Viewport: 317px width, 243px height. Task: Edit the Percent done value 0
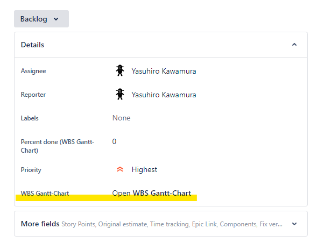(x=114, y=141)
